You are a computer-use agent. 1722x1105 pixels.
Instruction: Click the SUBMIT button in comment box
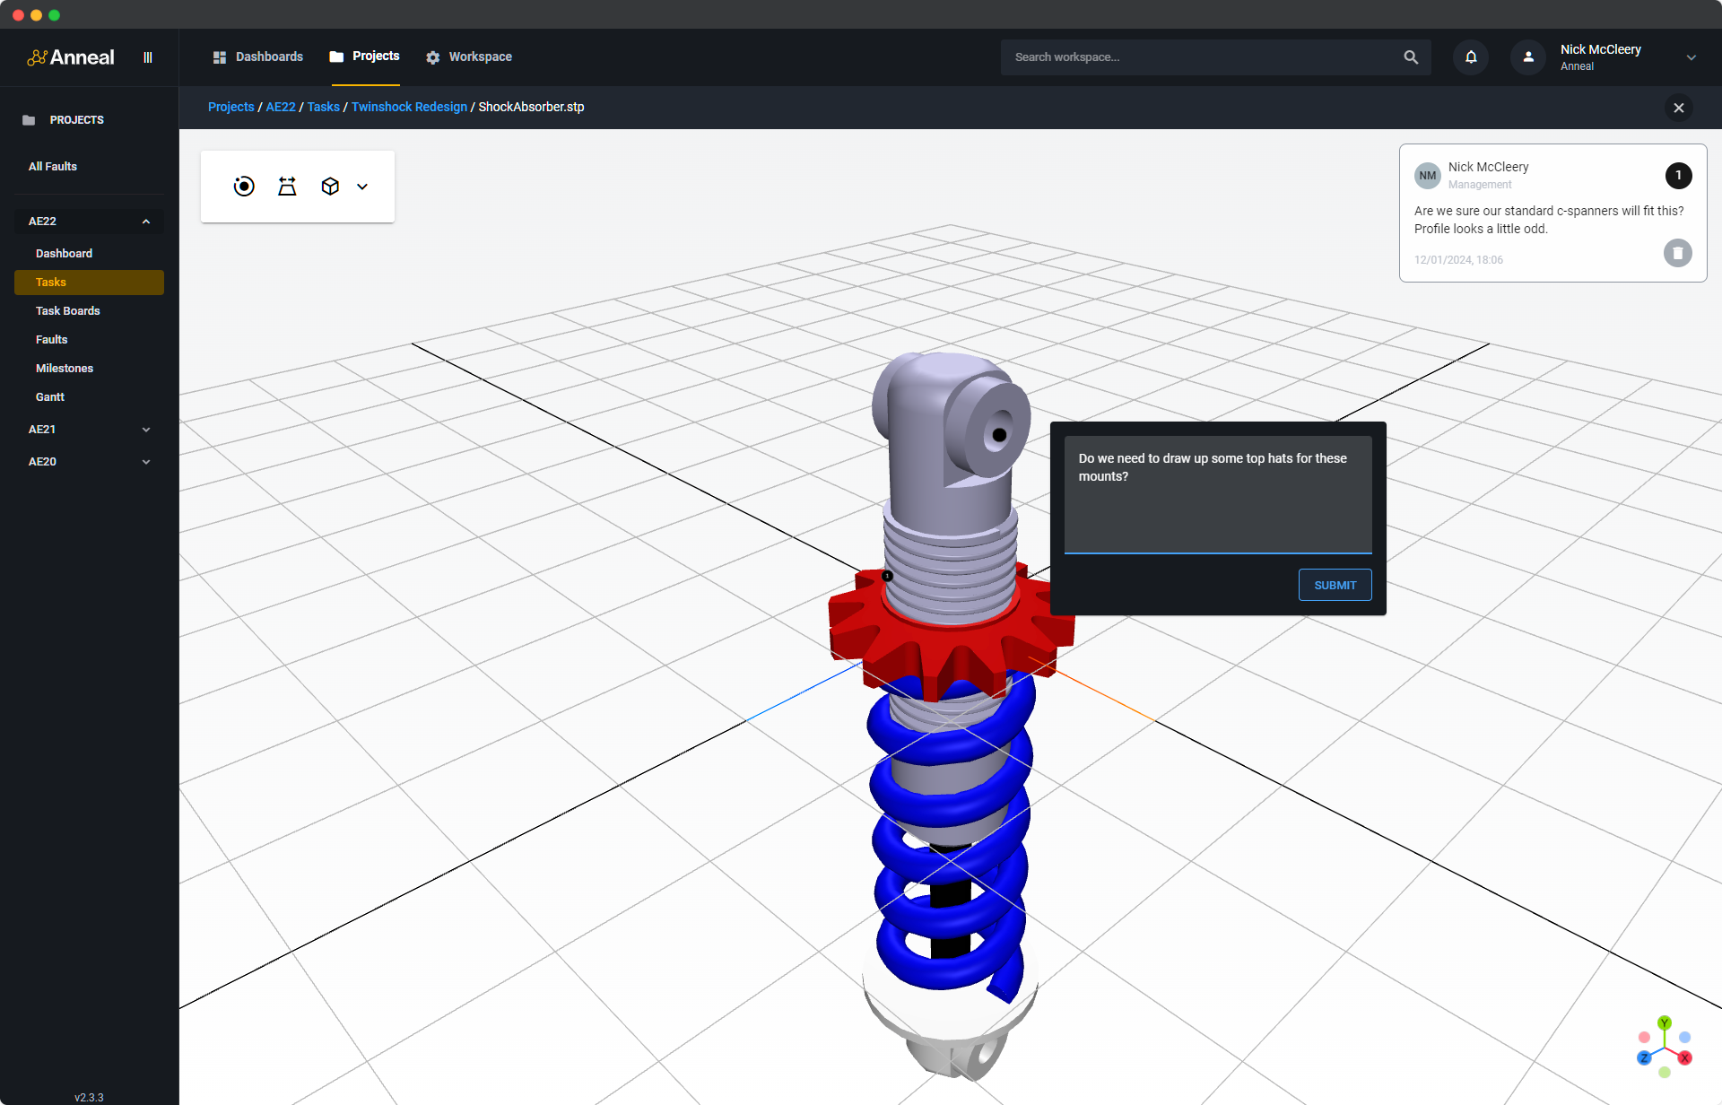(1335, 584)
